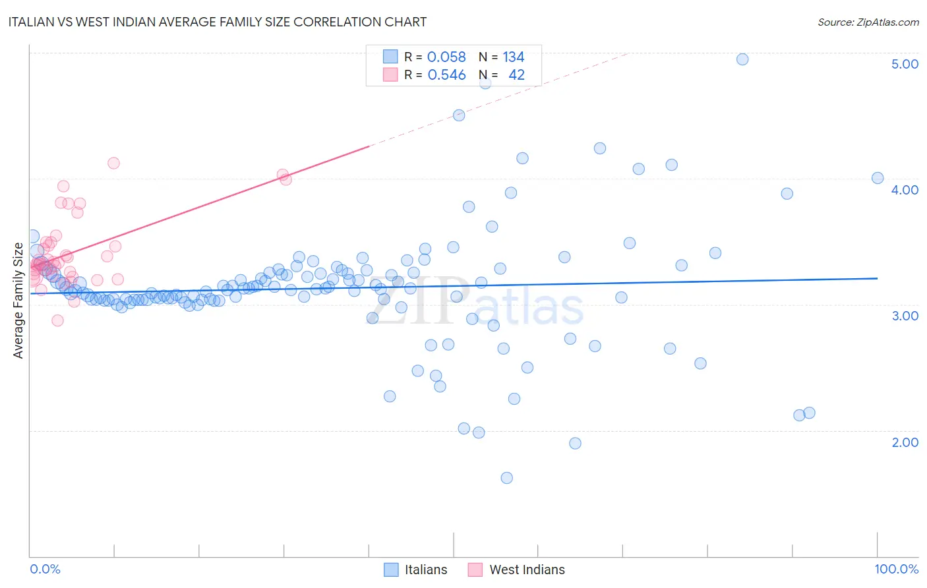Click the 0.0% x-axis label
The height and width of the screenshot is (588, 927).
(x=45, y=569)
